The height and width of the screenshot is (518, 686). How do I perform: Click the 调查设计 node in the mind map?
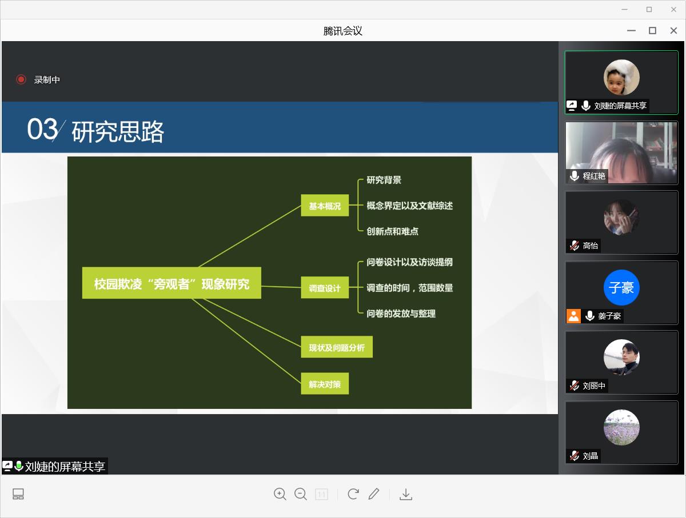[325, 288]
